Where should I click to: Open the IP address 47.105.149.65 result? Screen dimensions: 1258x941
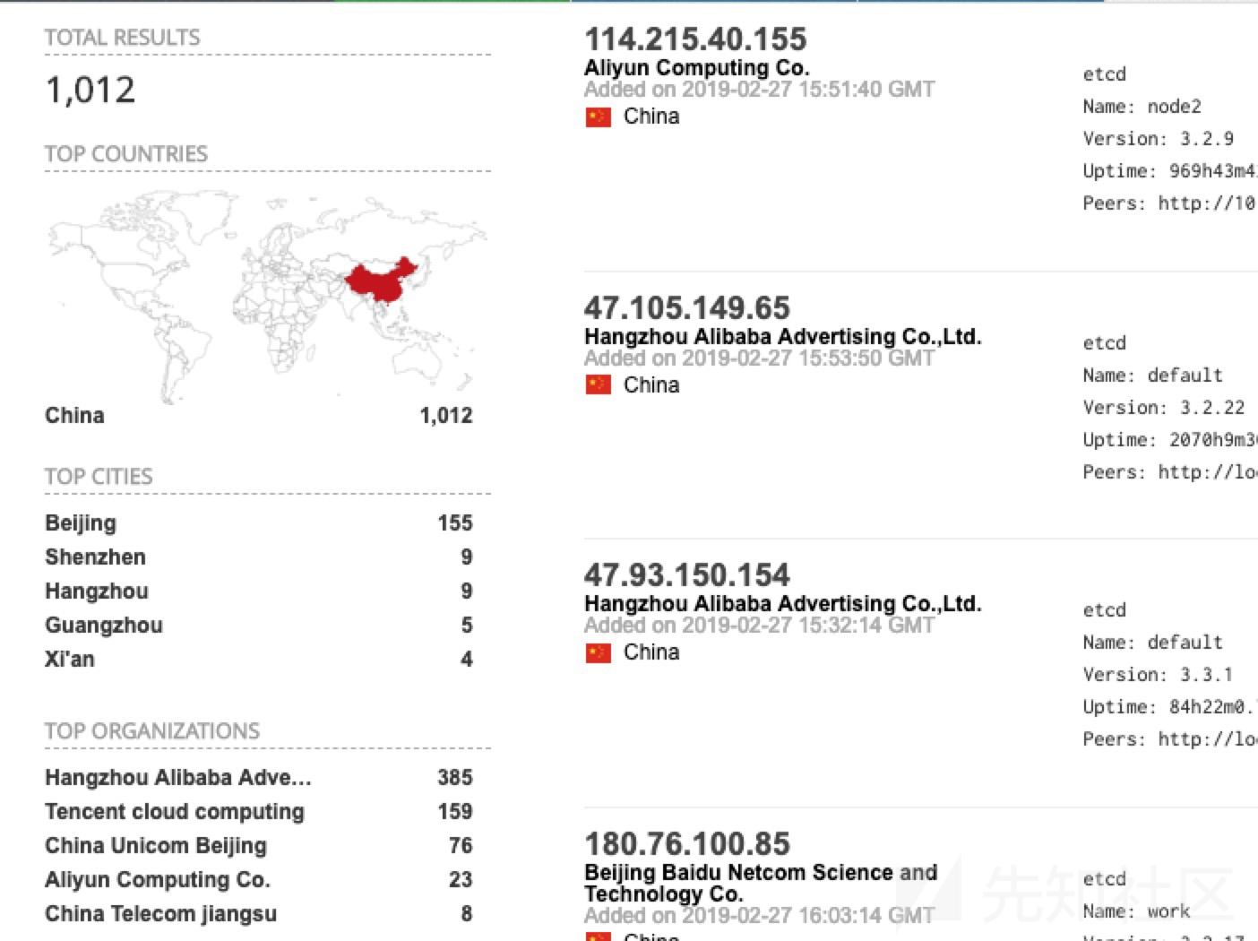click(x=687, y=307)
